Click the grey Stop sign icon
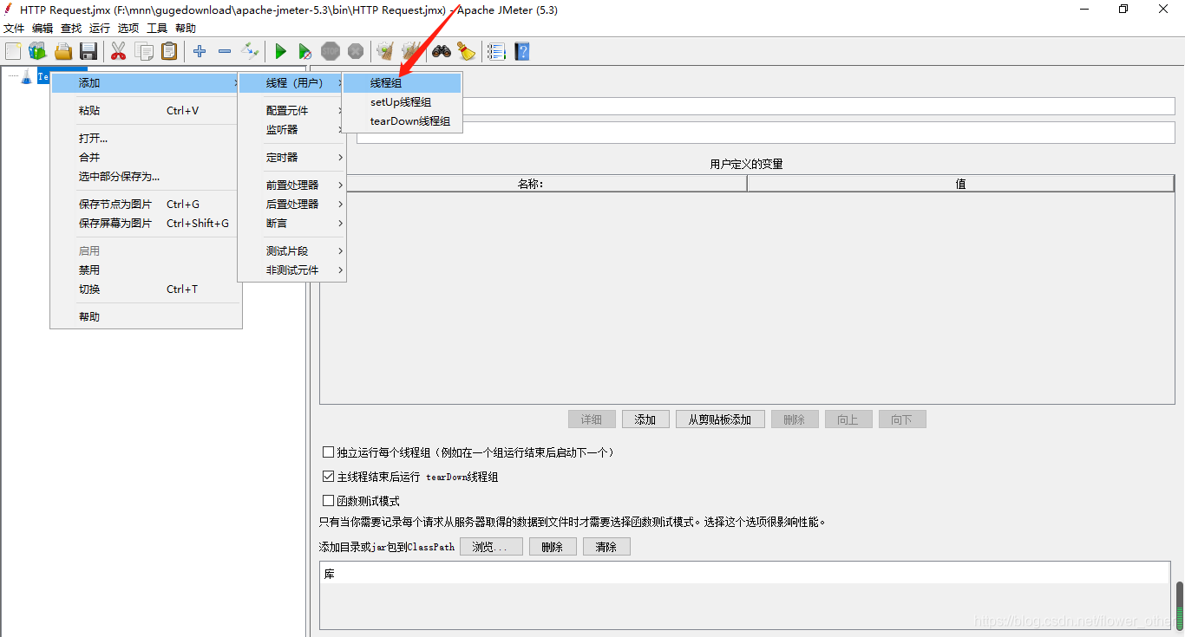The width and height of the screenshot is (1185, 637). [331, 51]
